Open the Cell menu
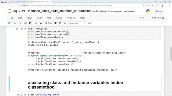This screenshot has height=96, width=172. pos(49,18)
